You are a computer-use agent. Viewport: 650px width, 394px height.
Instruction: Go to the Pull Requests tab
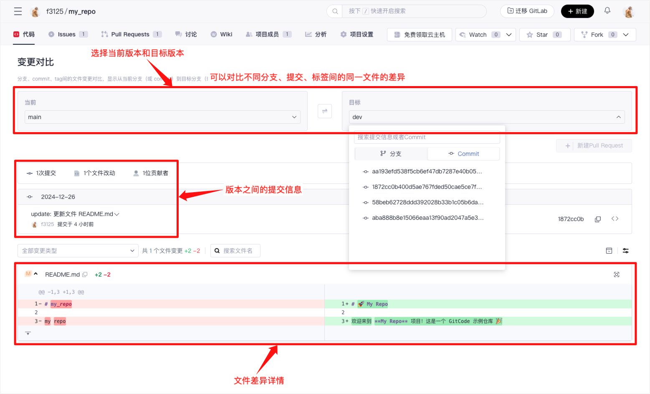(x=130, y=34)
